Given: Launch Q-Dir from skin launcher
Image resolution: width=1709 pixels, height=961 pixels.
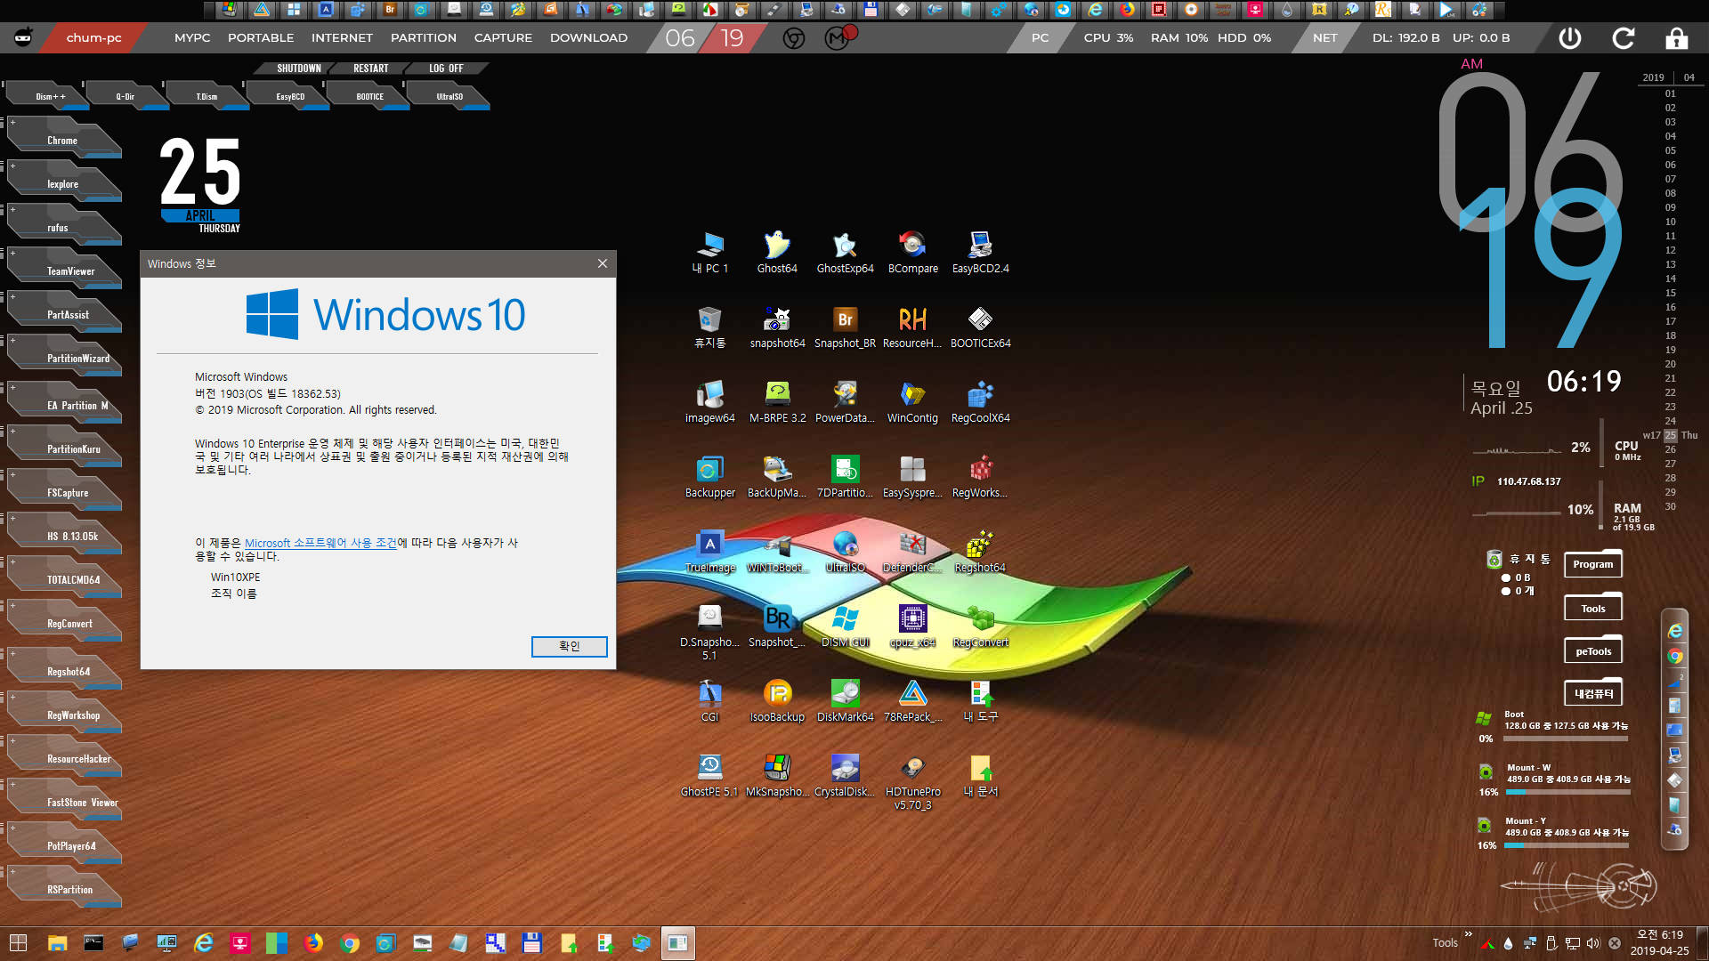Looking at the screenshot, I should pos(126,96).
